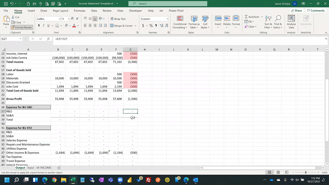
Task: Toggle right text alignment
Action: point(95,25)
